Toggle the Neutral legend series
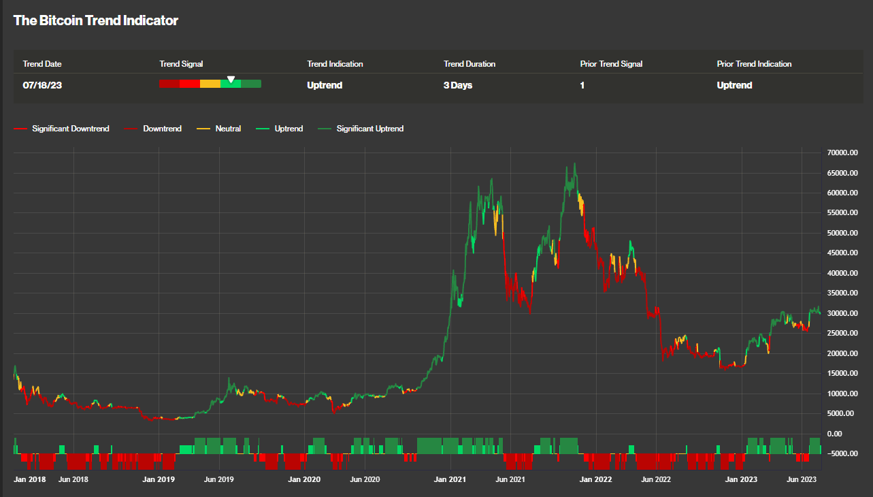 218,129
